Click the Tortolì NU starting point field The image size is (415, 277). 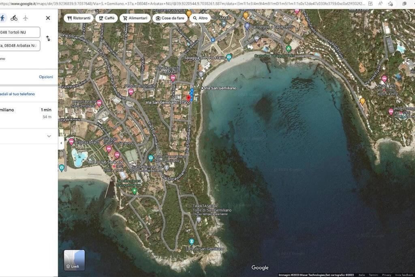[20, 32]
